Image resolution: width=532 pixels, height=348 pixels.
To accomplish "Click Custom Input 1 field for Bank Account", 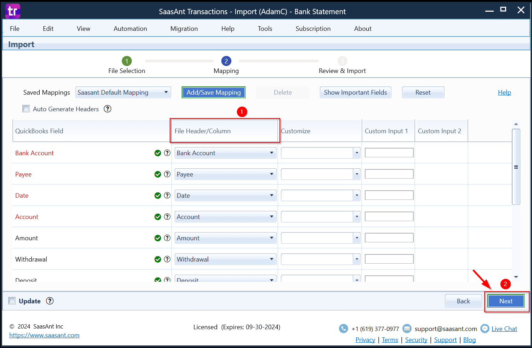I will click(389, 153).
